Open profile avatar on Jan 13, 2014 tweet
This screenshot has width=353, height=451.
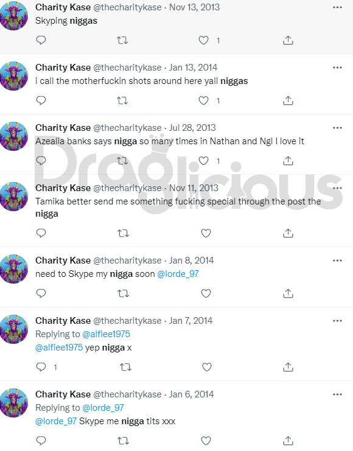(x=14, y=76)
